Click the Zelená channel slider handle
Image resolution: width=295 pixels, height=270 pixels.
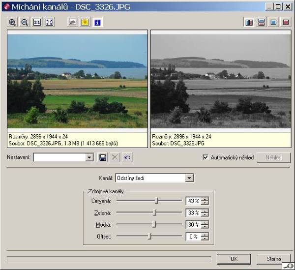(154, 212)
